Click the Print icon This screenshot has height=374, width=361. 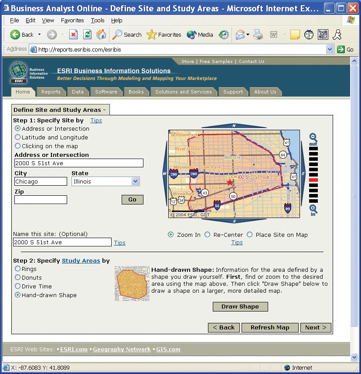258,35
